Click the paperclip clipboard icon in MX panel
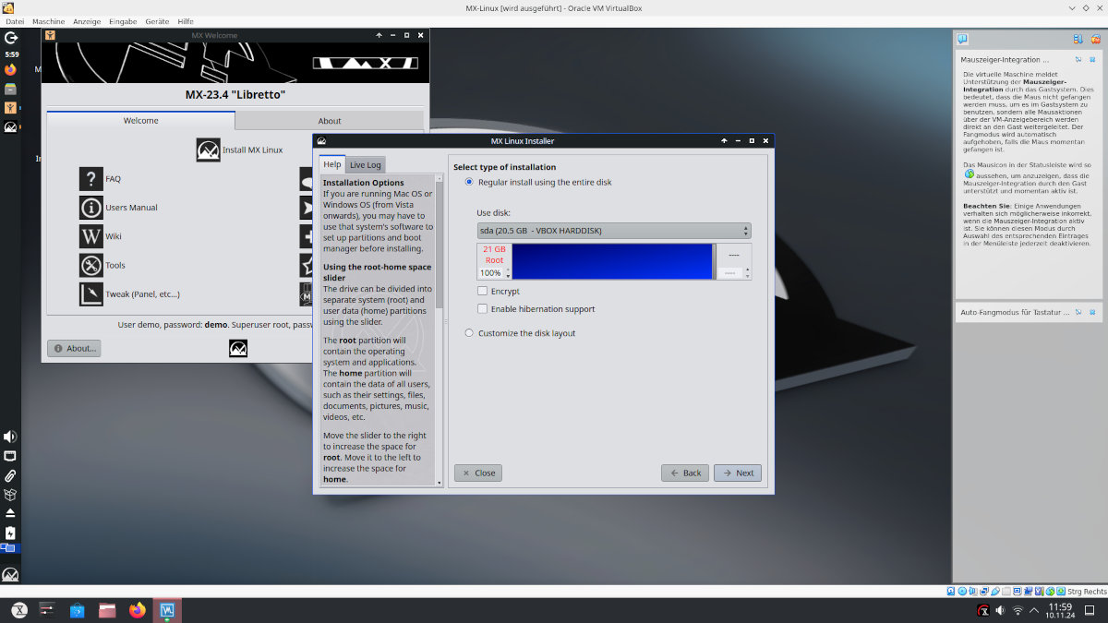 pyautogui.click(x=10, y=476)
